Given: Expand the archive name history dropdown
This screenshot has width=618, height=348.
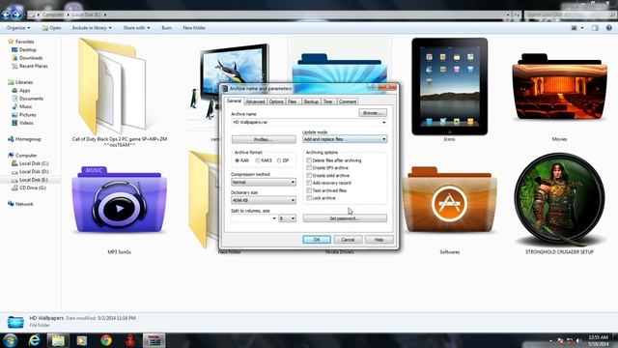Looking at the screenshot, I should click(x=384, y=123).
